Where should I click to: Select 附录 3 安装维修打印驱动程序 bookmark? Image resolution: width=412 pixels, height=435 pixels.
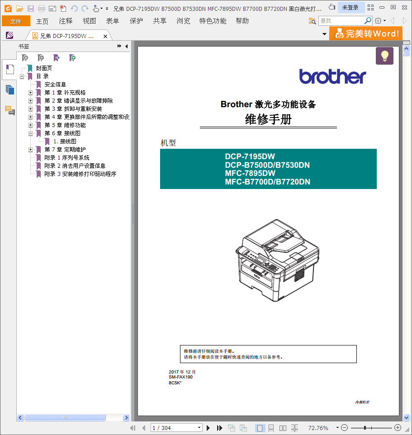(x=80, y=174)
